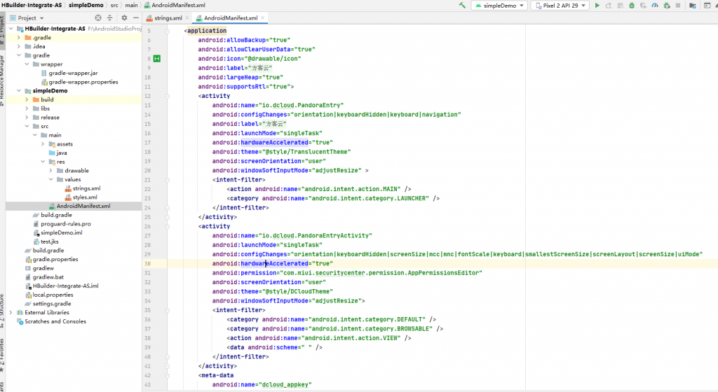Open the Project Structure folder icon in toolbar
The width and height of the screenshot is (718, 392).
tap(693, 6)
